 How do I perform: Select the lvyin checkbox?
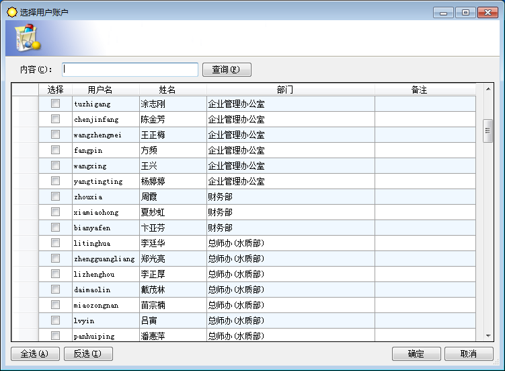55,321
